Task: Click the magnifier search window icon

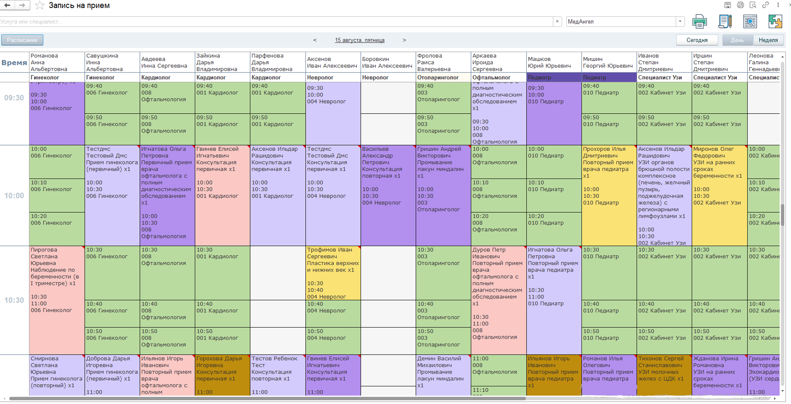Action: [x=750, y=21]
